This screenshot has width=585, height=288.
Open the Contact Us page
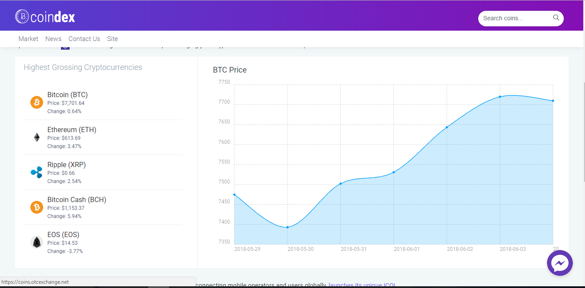coord(84,39)
